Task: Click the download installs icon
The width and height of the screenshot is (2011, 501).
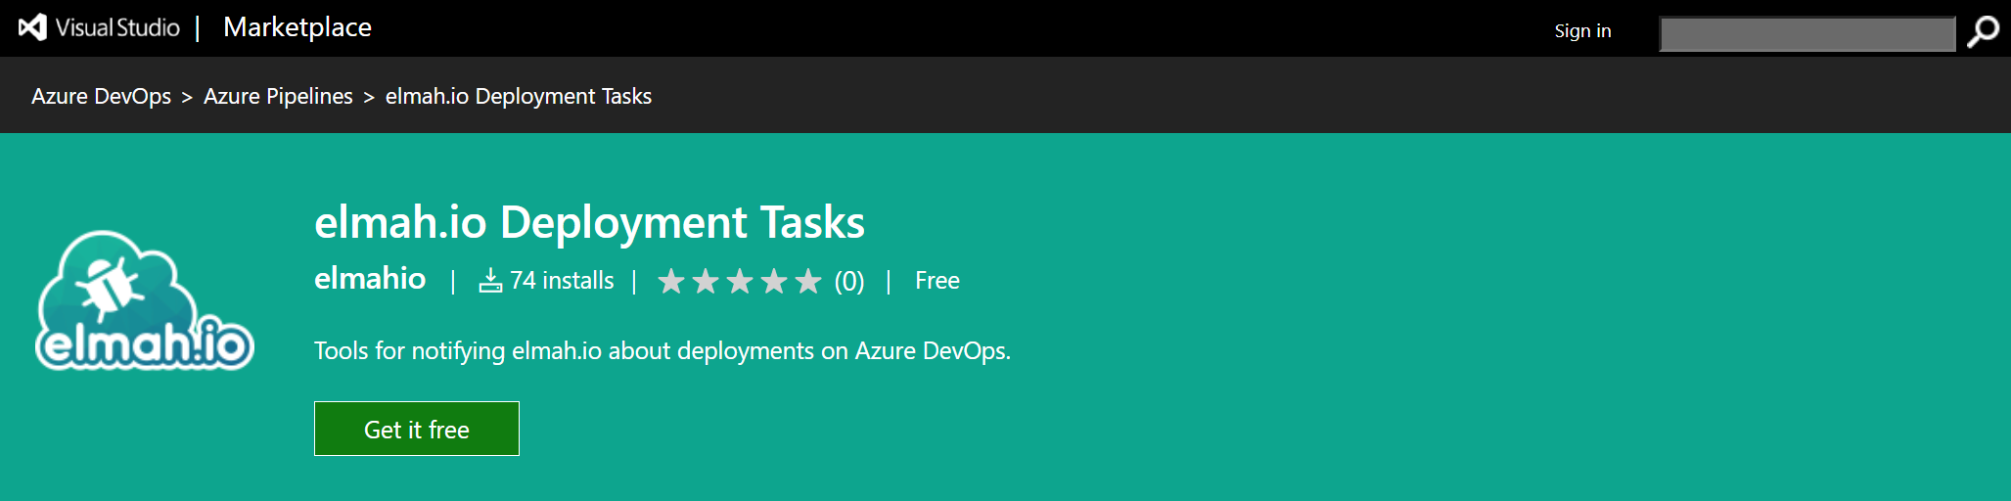Action: point(490,281)
